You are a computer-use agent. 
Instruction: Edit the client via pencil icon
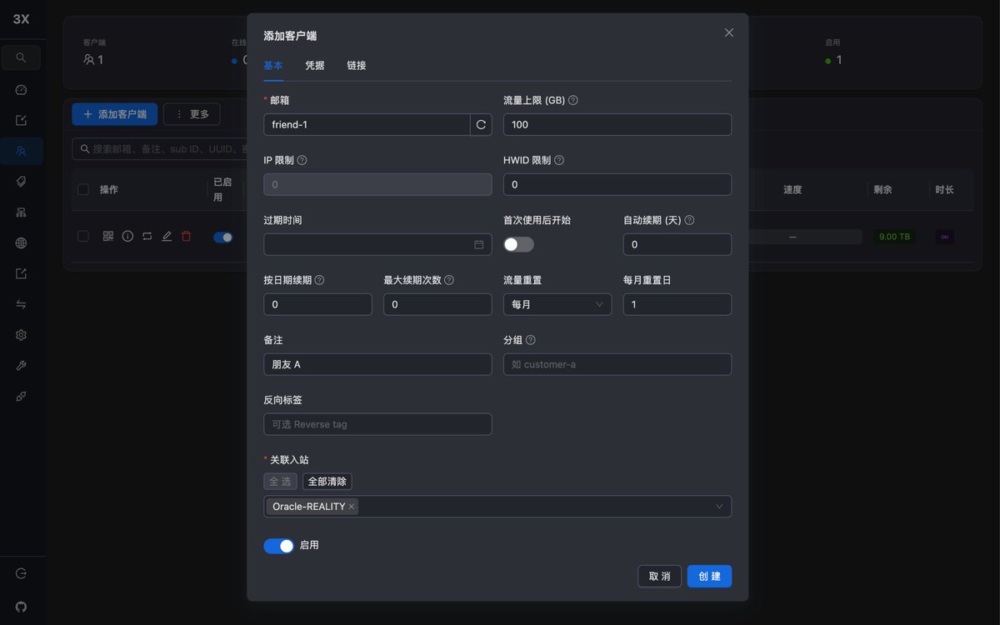coord(167,237)
